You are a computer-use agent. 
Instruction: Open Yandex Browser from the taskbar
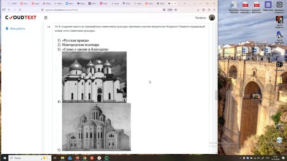(x=99, y=158)
